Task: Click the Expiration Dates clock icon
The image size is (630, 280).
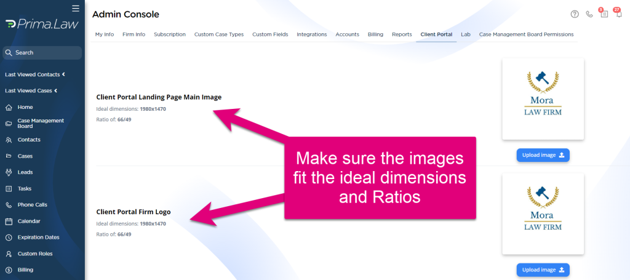Action: click(x=9, y=238)
